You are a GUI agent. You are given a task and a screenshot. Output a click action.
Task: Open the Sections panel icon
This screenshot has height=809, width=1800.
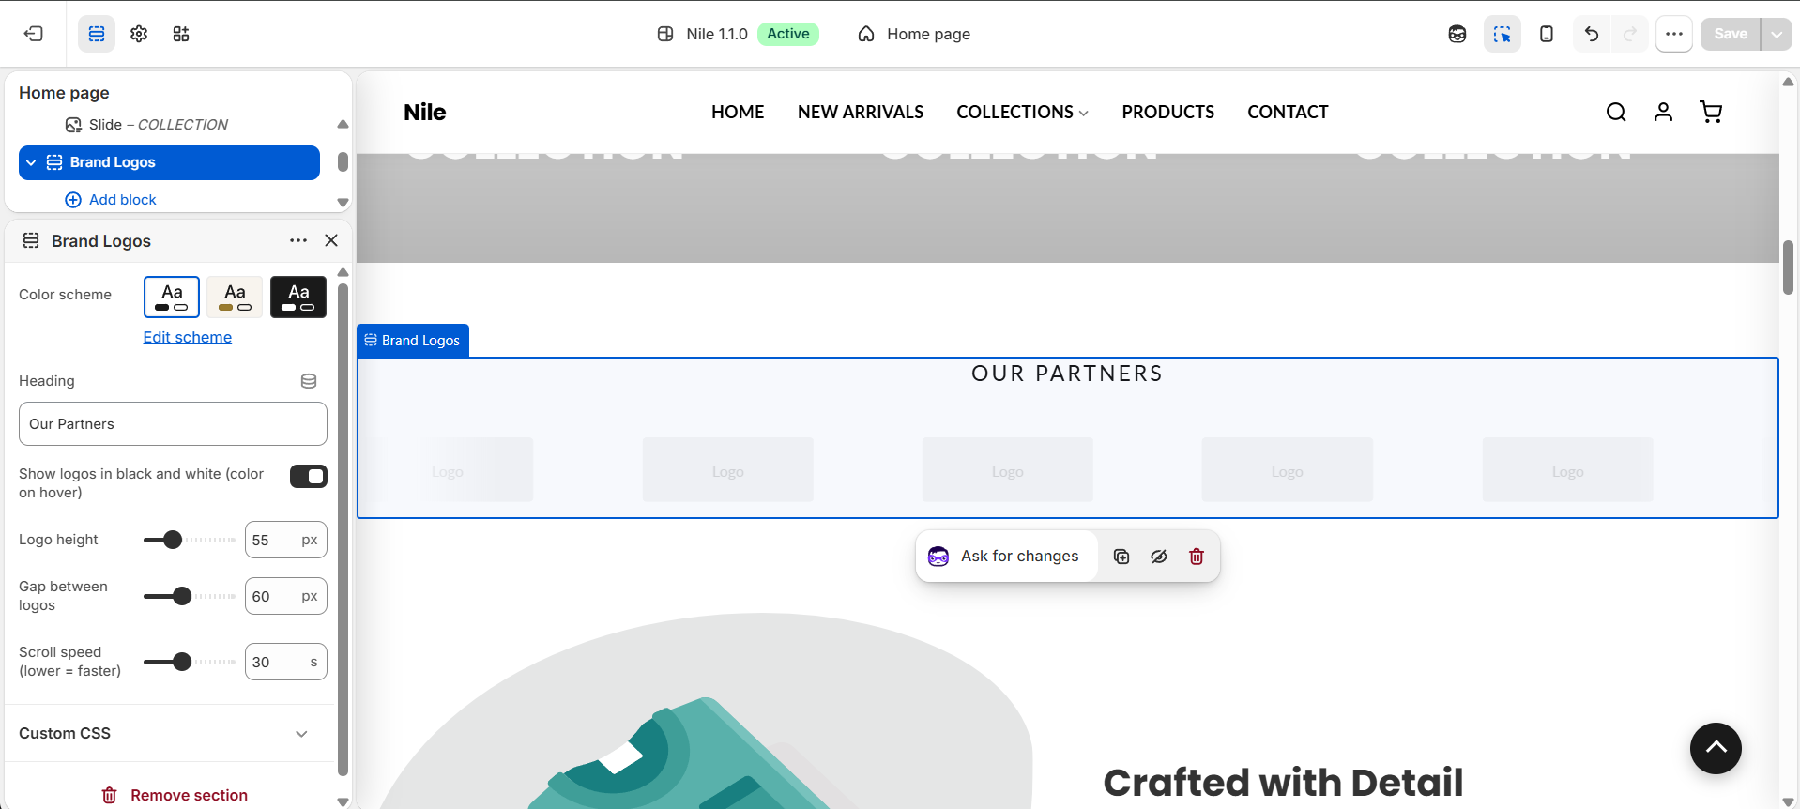[x=97, y=34]
